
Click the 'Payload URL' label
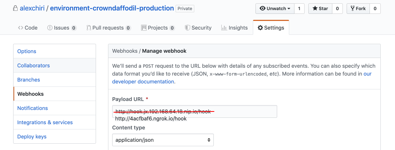tap(128, 99)
